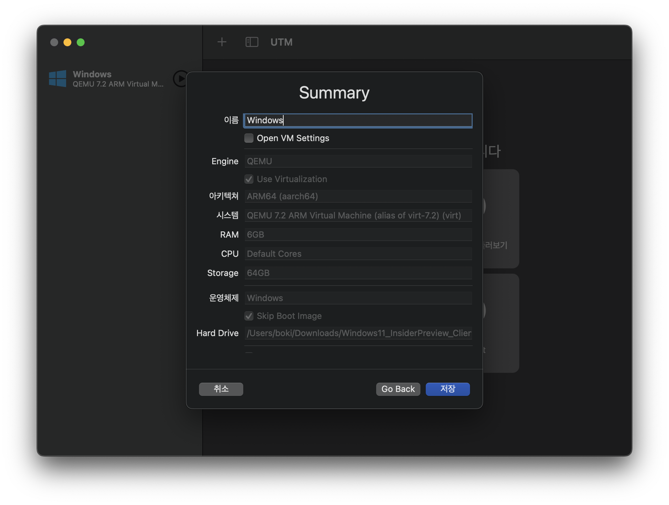Toggle Use Virtualization checkbox

tap(249, 179)
